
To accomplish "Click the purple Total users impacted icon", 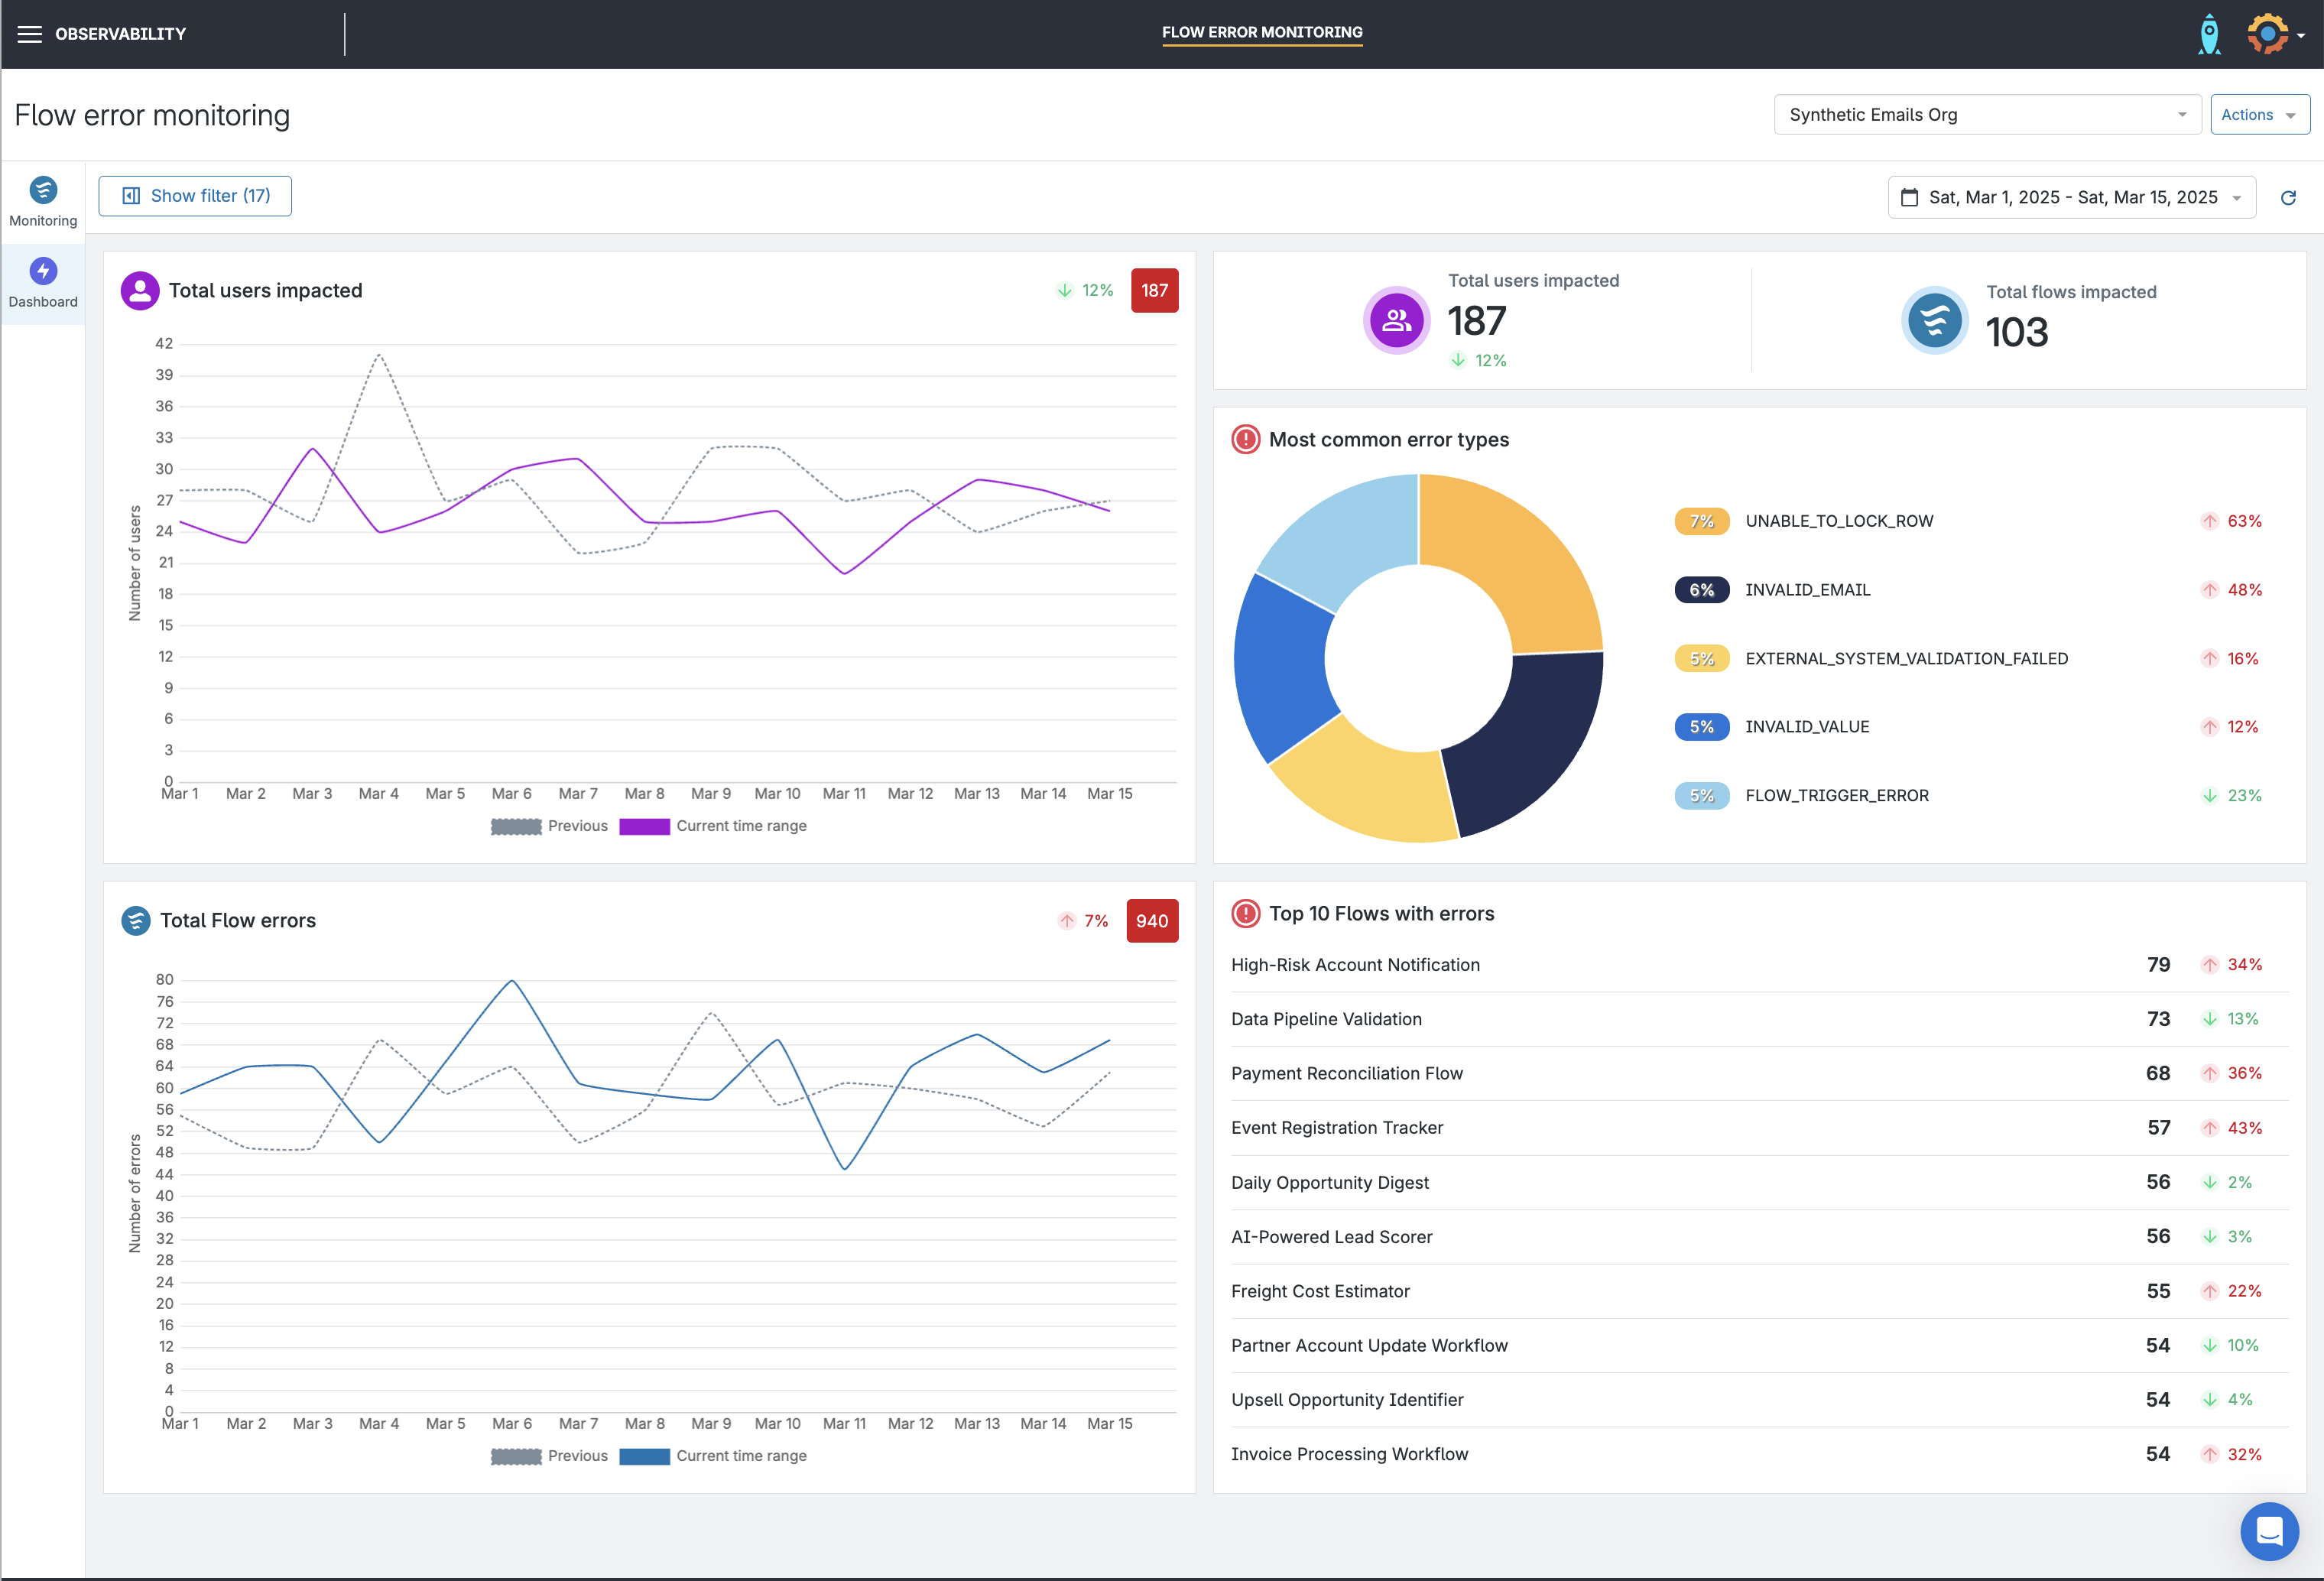I will pyautogui.click(x=1396, y=320).
